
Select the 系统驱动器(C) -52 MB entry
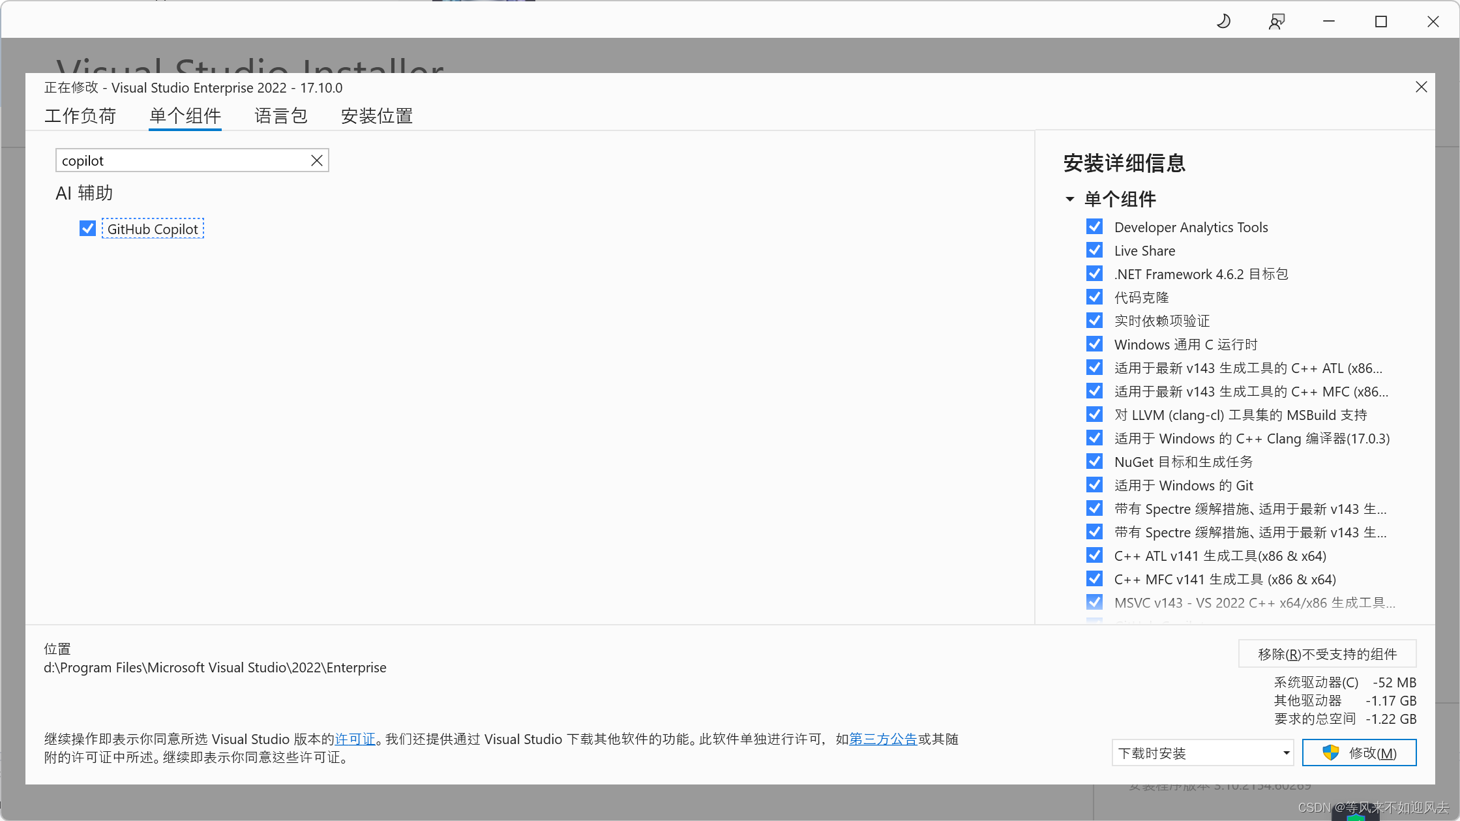click(x=1345, y=682)
